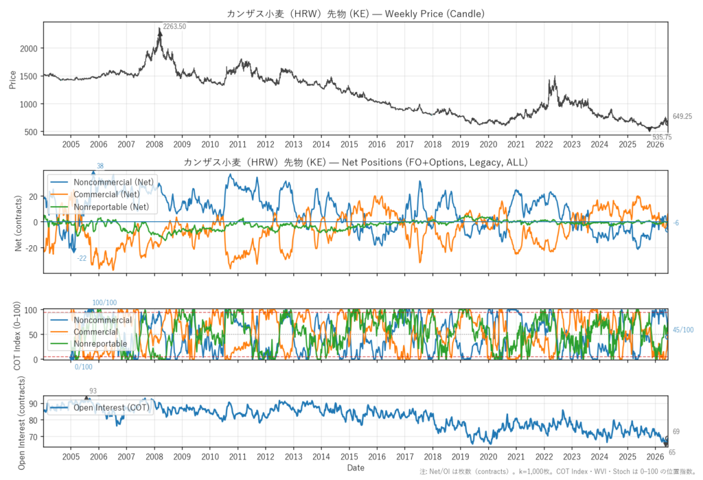Screen dimensions: 703x480
Task: Click the 100/100 COT index annotation
Action: tap(104, 303)
